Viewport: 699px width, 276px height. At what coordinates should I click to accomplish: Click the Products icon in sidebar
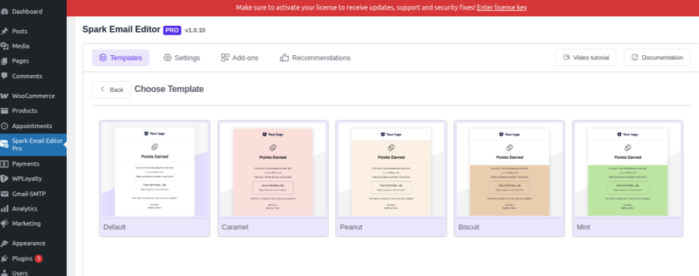tap(5, 111)
